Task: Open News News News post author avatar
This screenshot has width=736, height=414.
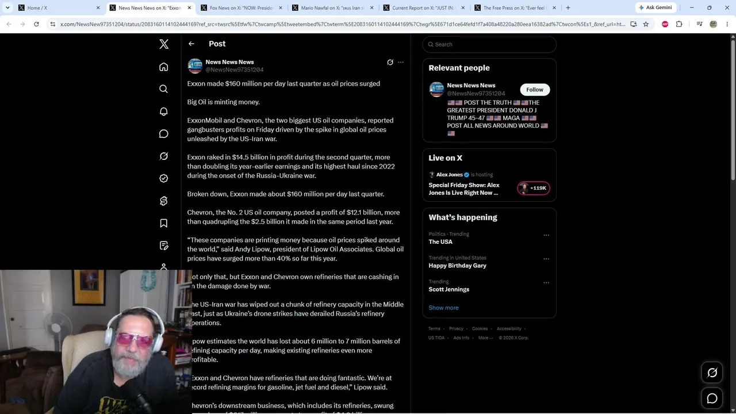Action: (x=195, y=66)
